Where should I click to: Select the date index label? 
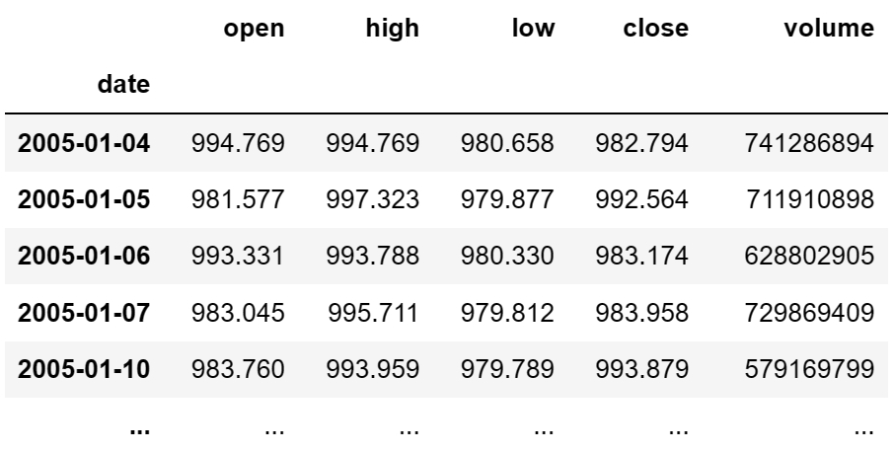123,84
